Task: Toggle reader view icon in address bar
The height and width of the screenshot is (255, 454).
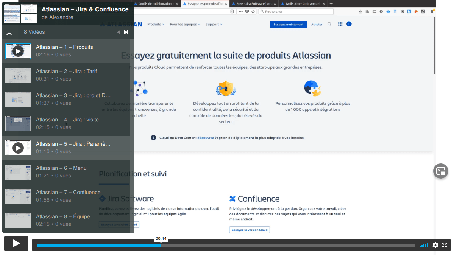Action: pyautogui.click(x=232, y=12)
